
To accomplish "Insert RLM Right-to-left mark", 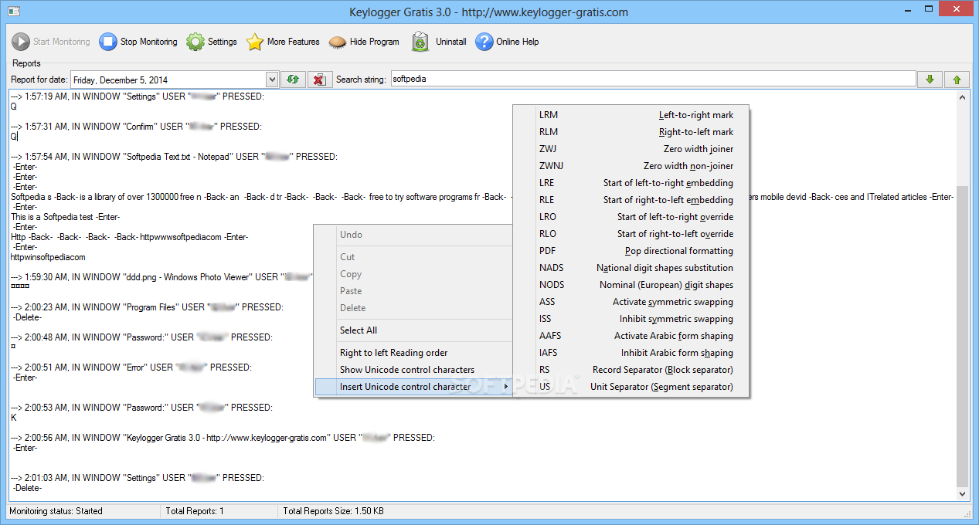I will (631, 132).
